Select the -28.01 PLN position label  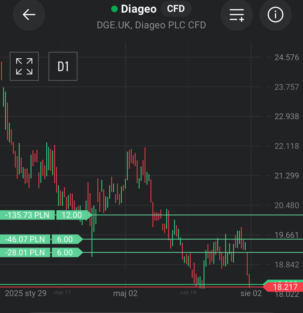(25, 253)
